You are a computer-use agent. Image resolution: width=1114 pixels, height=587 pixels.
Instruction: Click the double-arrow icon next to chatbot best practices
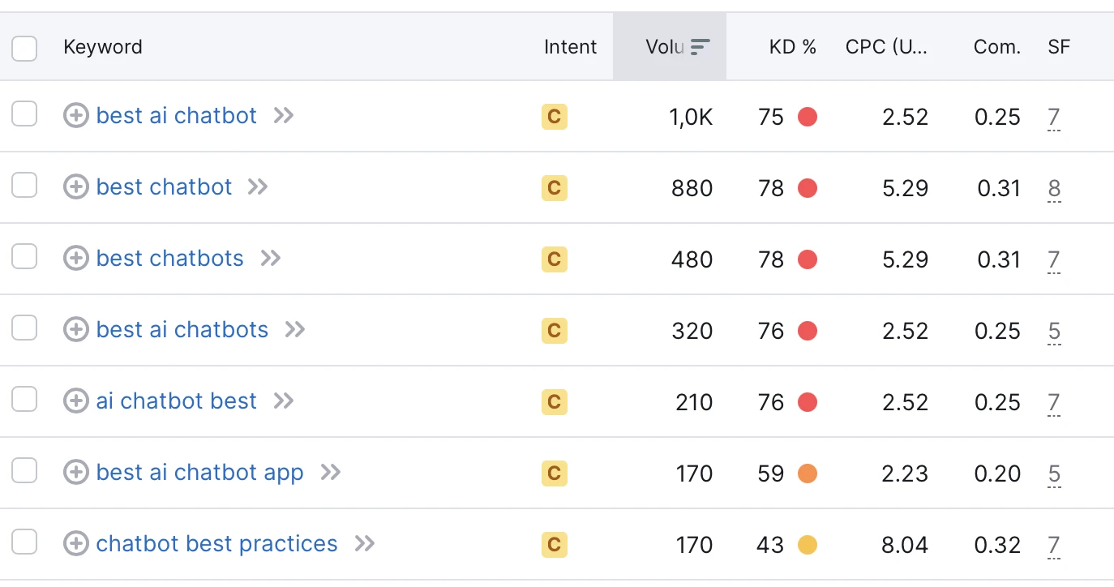pyautogui.click(x=365, y=544)
